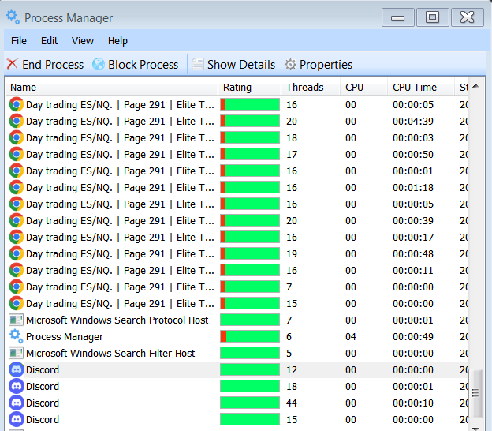
Task: Open the Edit menu
Action: point(49,41)
